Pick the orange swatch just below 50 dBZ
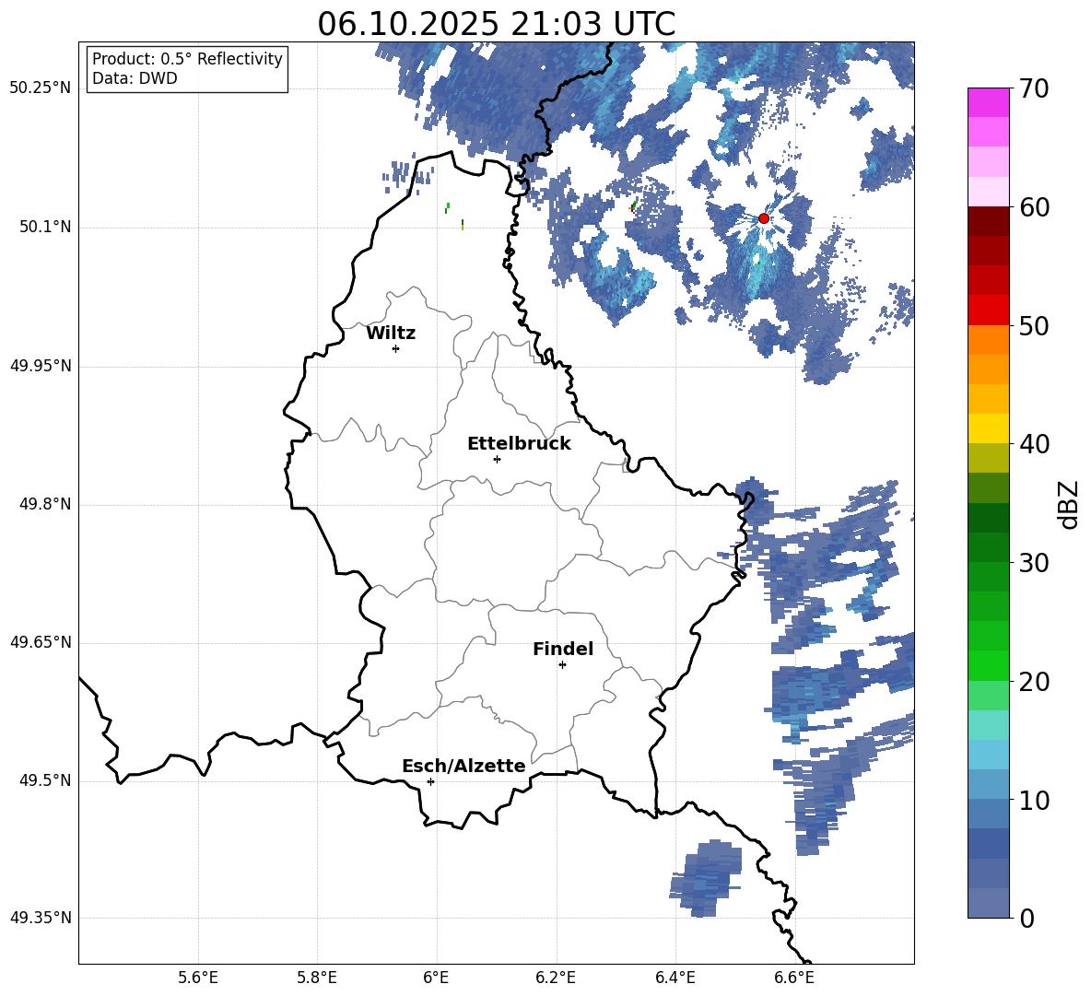Viewport: 1091px width, 996px height. click(x=988, y=340)
